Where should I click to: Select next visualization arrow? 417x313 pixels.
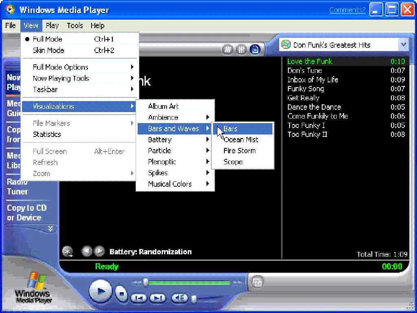pos(99,251)
